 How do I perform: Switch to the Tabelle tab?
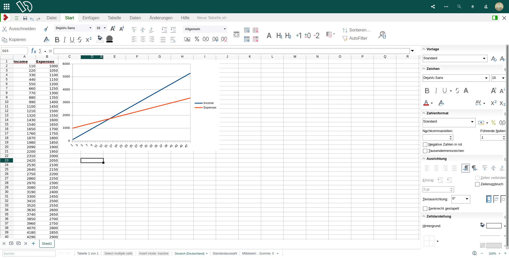pyautogui.click(x=114, y=18)
